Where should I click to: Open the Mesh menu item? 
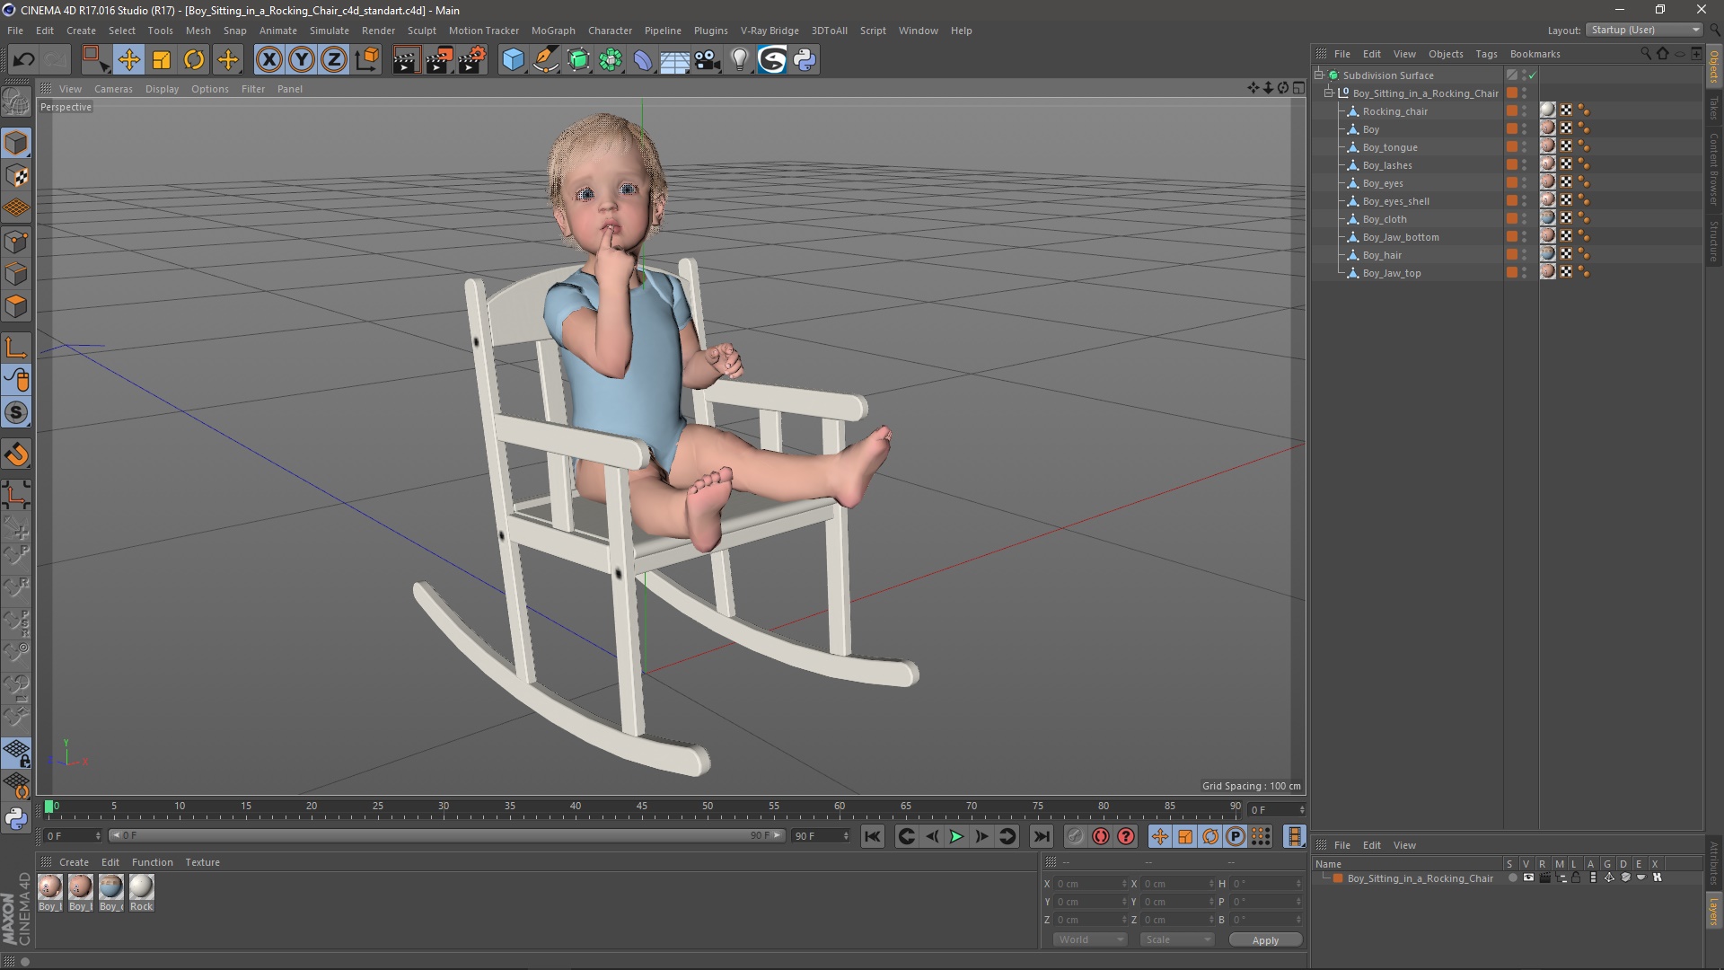point(198,30)
